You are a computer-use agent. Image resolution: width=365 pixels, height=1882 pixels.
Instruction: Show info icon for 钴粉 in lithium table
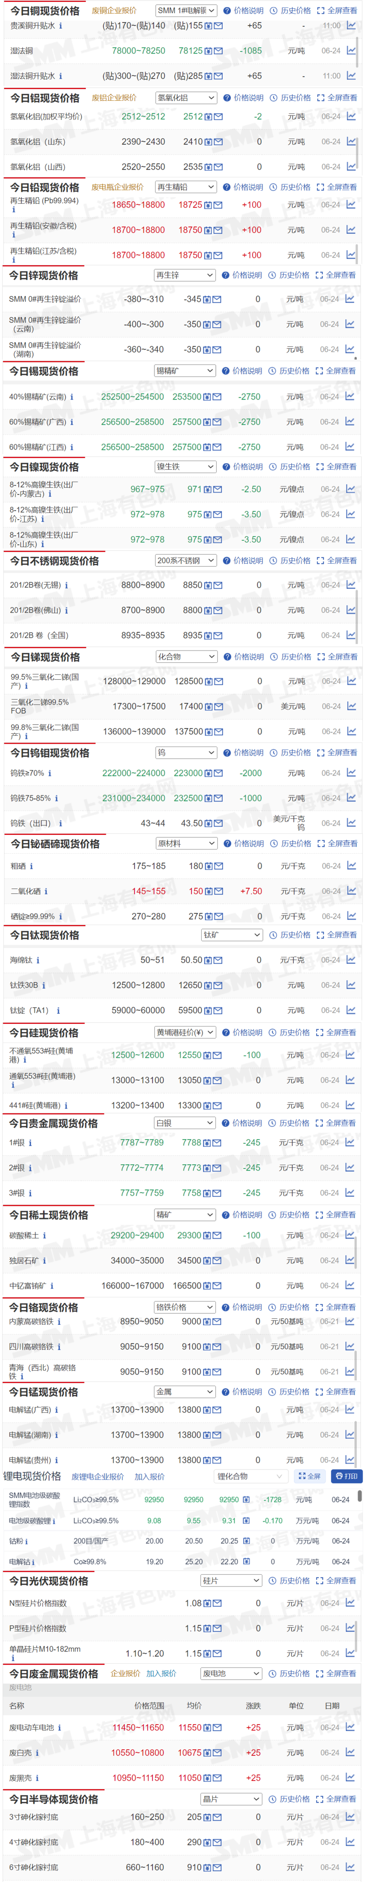[x=27, y=1541]
